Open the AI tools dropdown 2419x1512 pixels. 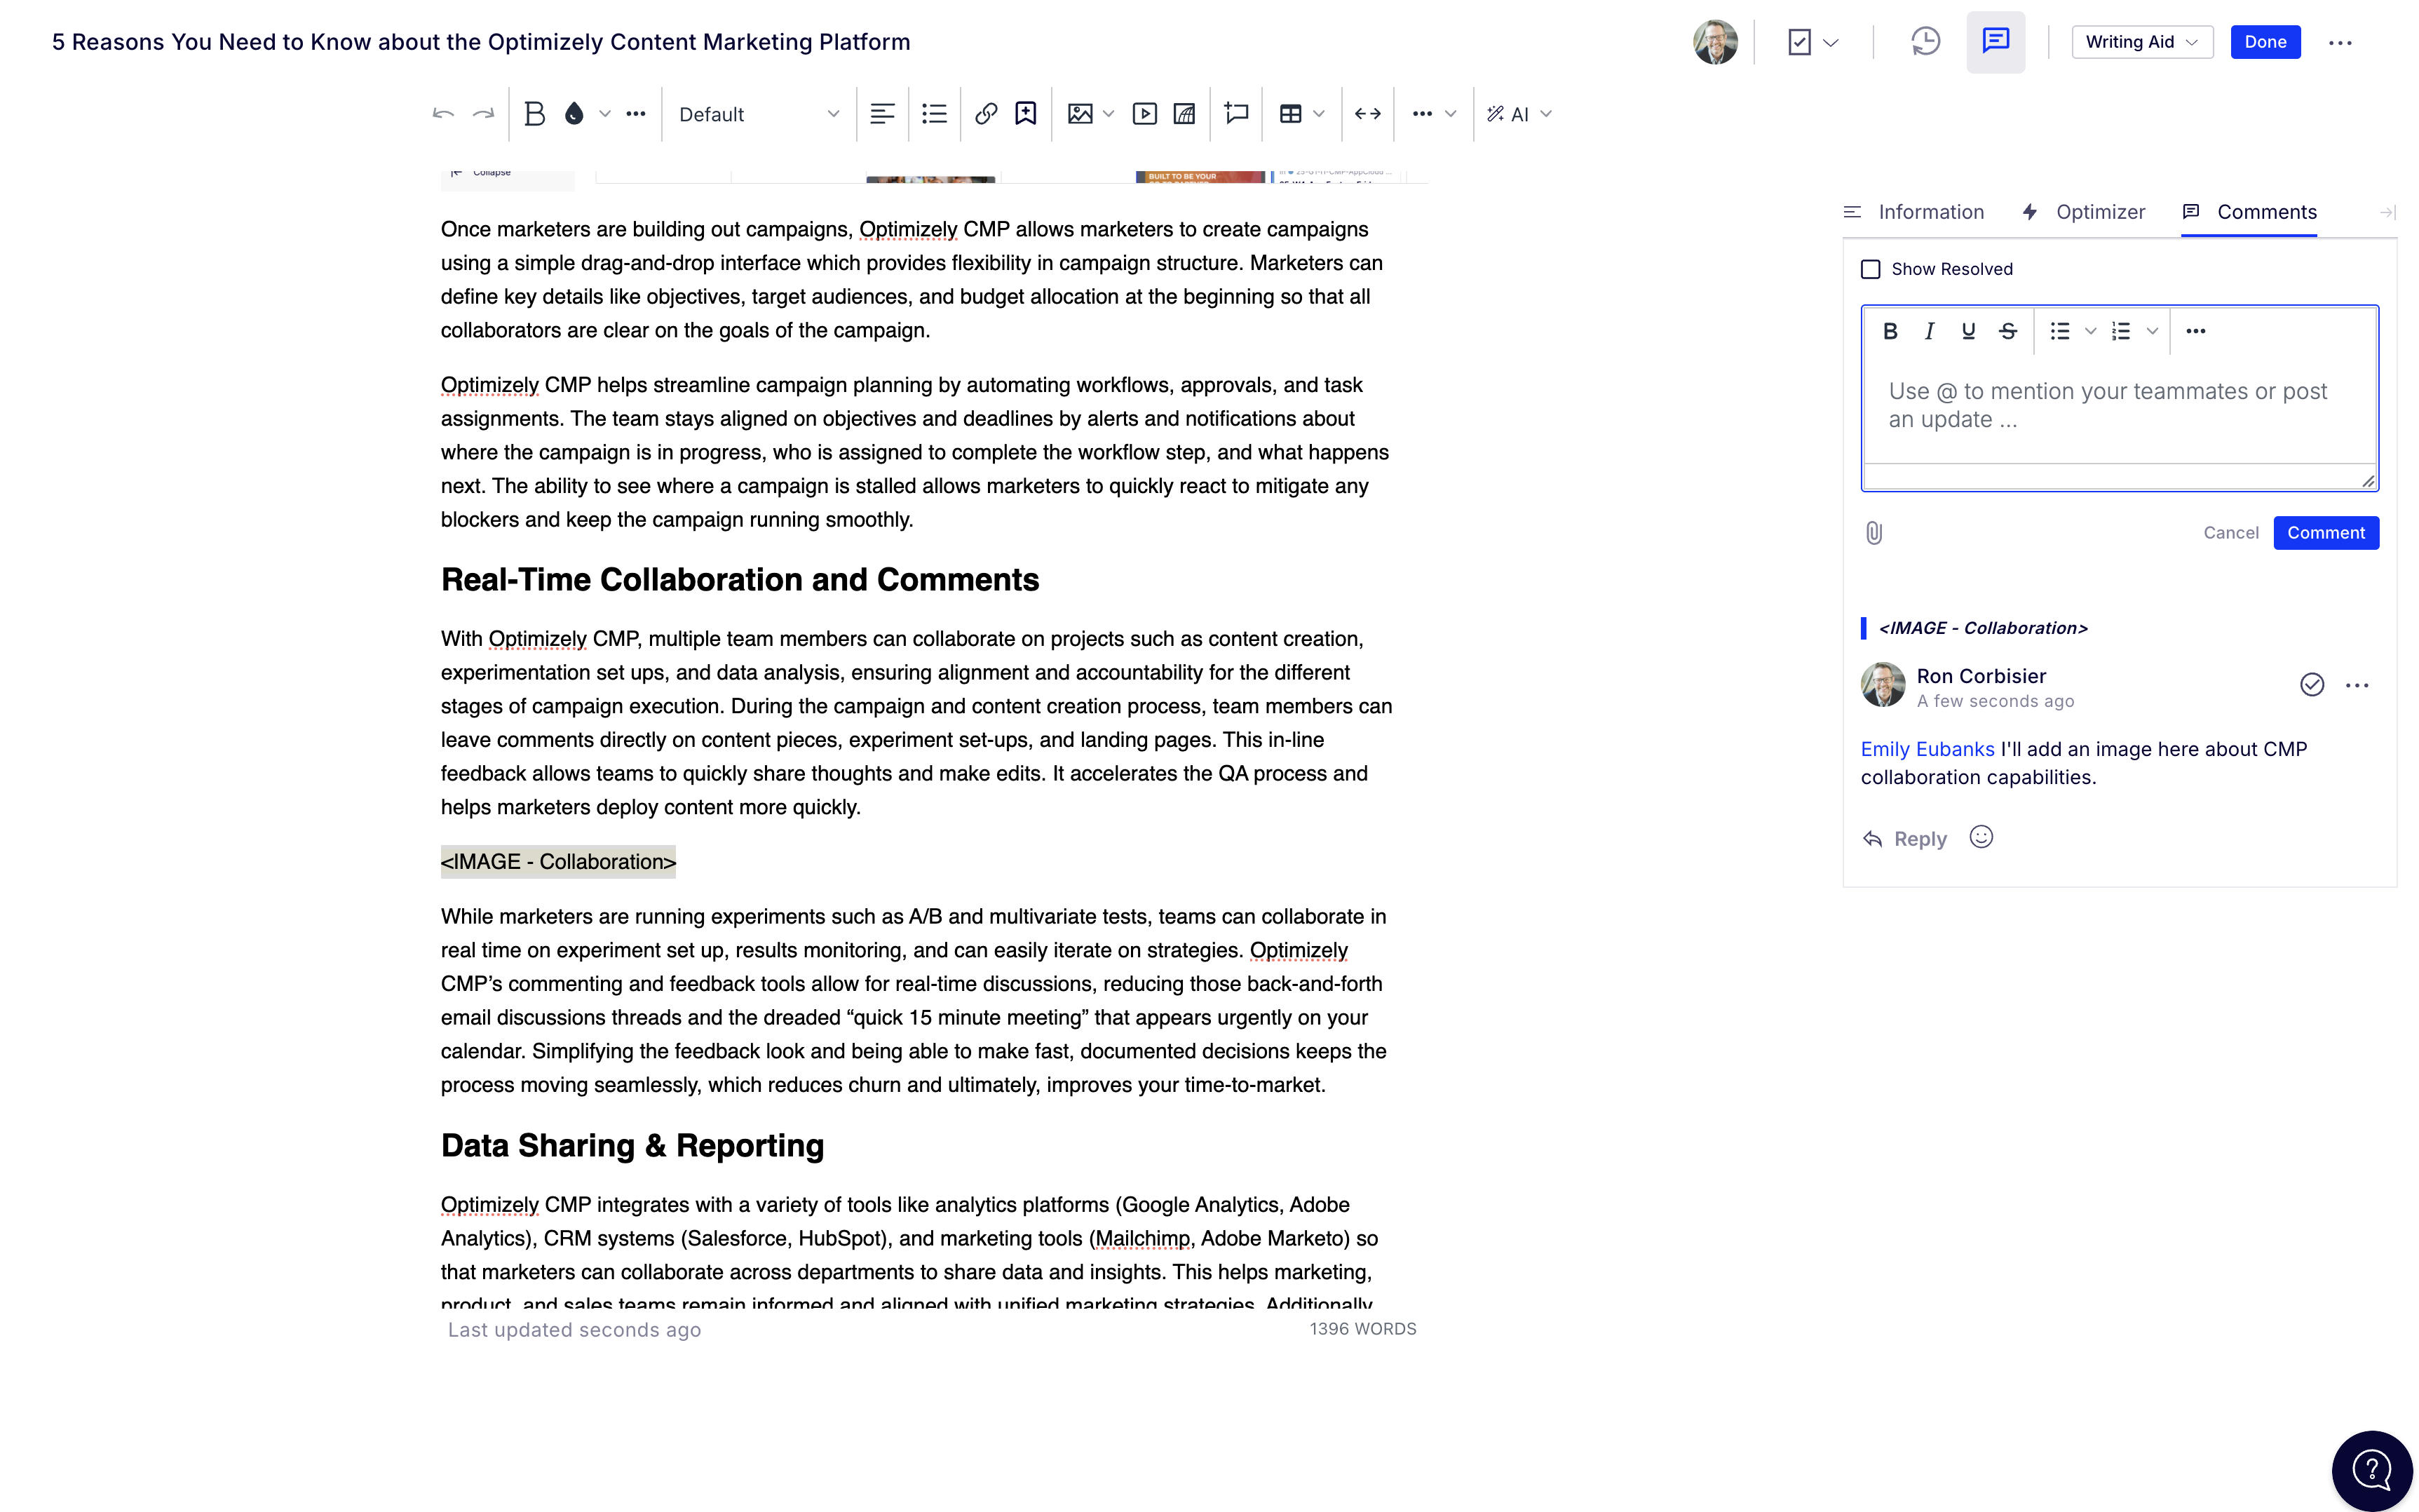(x=1519, y=113)
